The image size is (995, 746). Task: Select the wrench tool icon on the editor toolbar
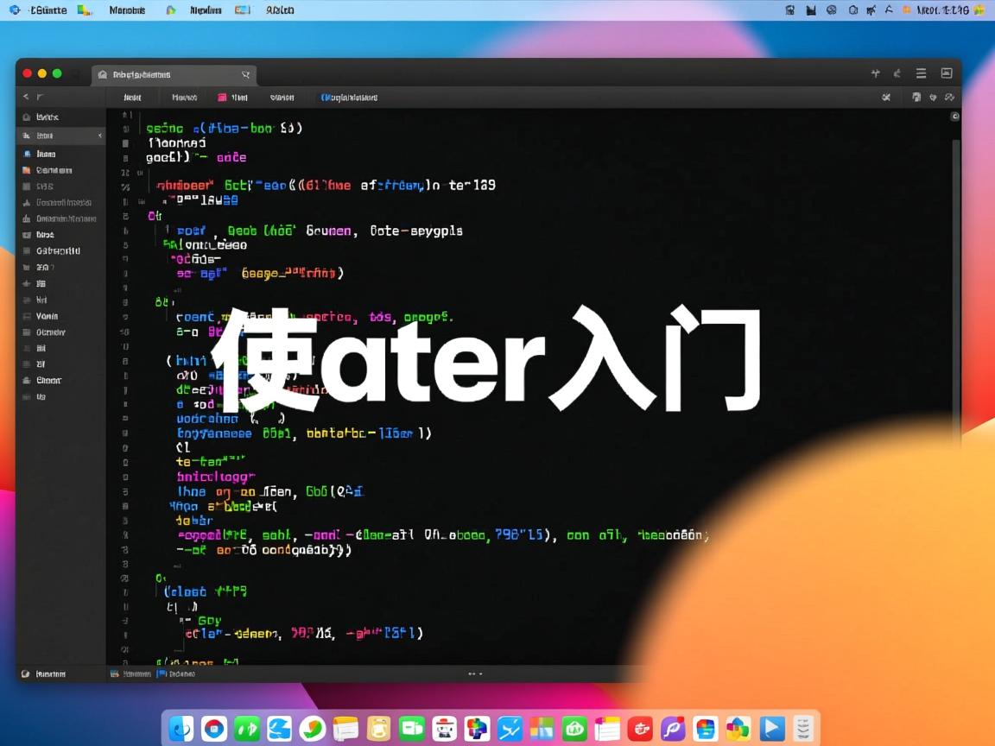pyautogui.click(x=885, y=97)
